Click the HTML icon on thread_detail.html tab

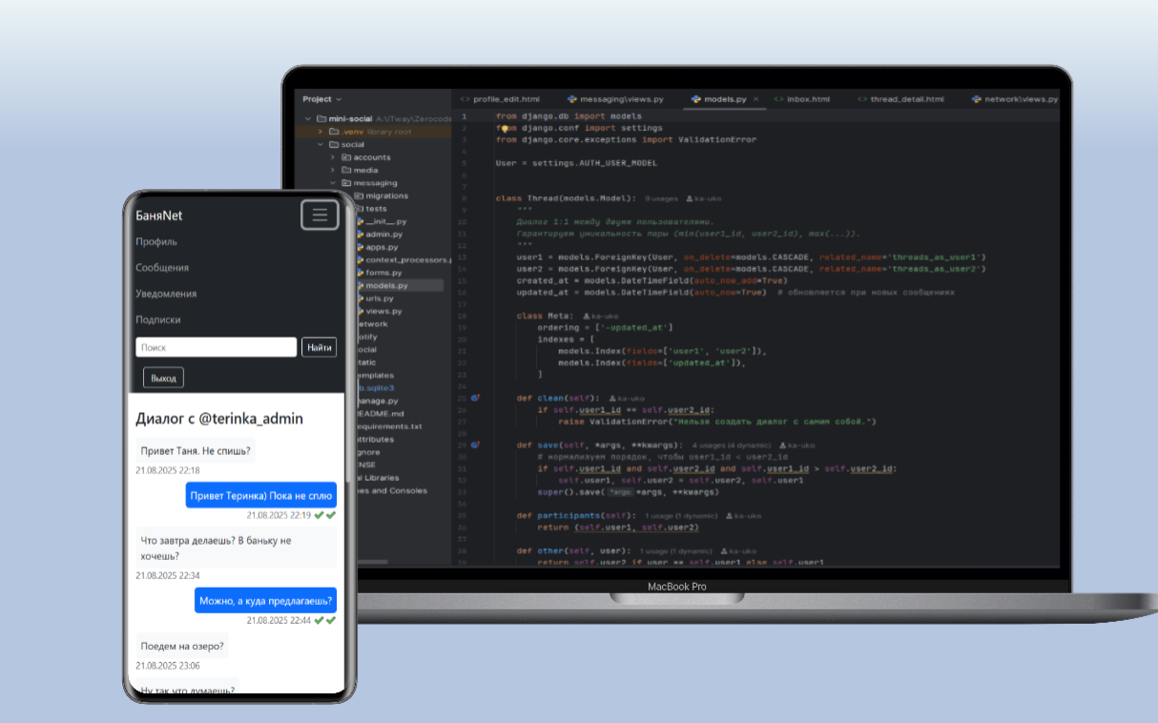[x=862, y=99]
